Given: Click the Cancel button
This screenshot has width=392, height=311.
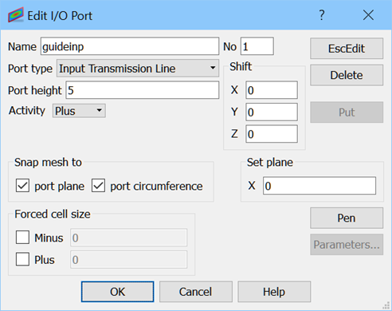Looking at the screenshot, I should tap(196, 292).
